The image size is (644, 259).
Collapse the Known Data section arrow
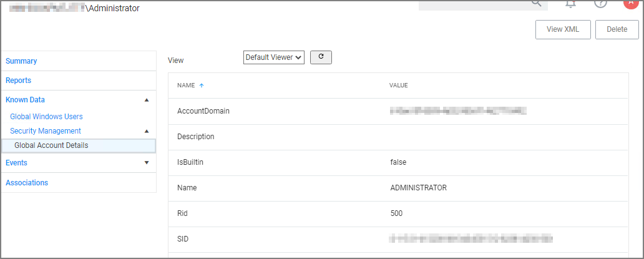(x=147, y=100)
